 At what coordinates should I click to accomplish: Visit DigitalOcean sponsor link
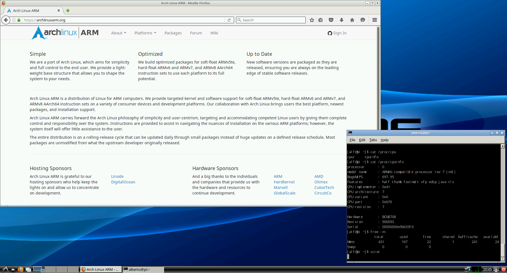[123, 182]
